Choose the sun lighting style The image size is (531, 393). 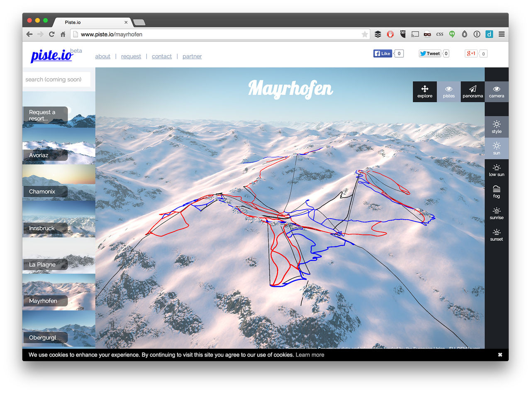click(x=497, y=148)
